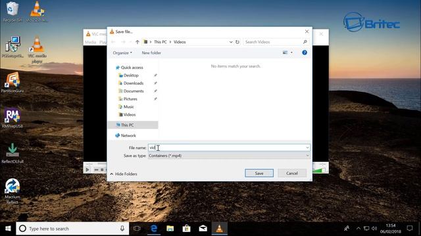Screen dimensions: 421x236
Task: Show hidden tray icons
Action: (x=358, y=229)
